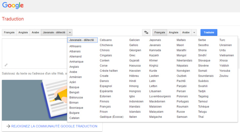Swap source and target languages
This screenshot has width=240, height=132.
click(146, 32)
